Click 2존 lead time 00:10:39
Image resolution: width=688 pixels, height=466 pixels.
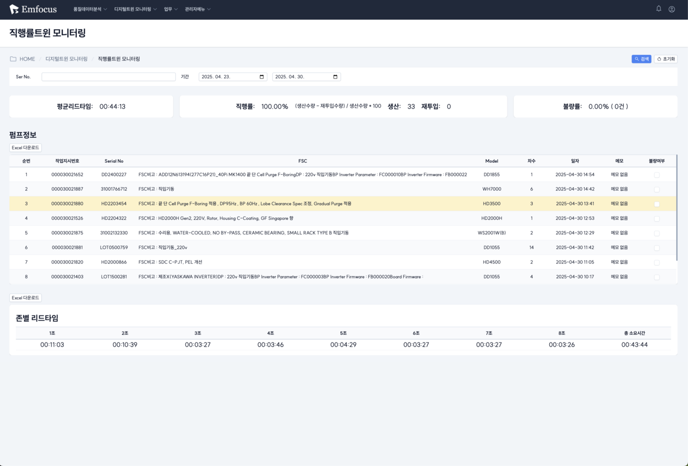(125, 345)
